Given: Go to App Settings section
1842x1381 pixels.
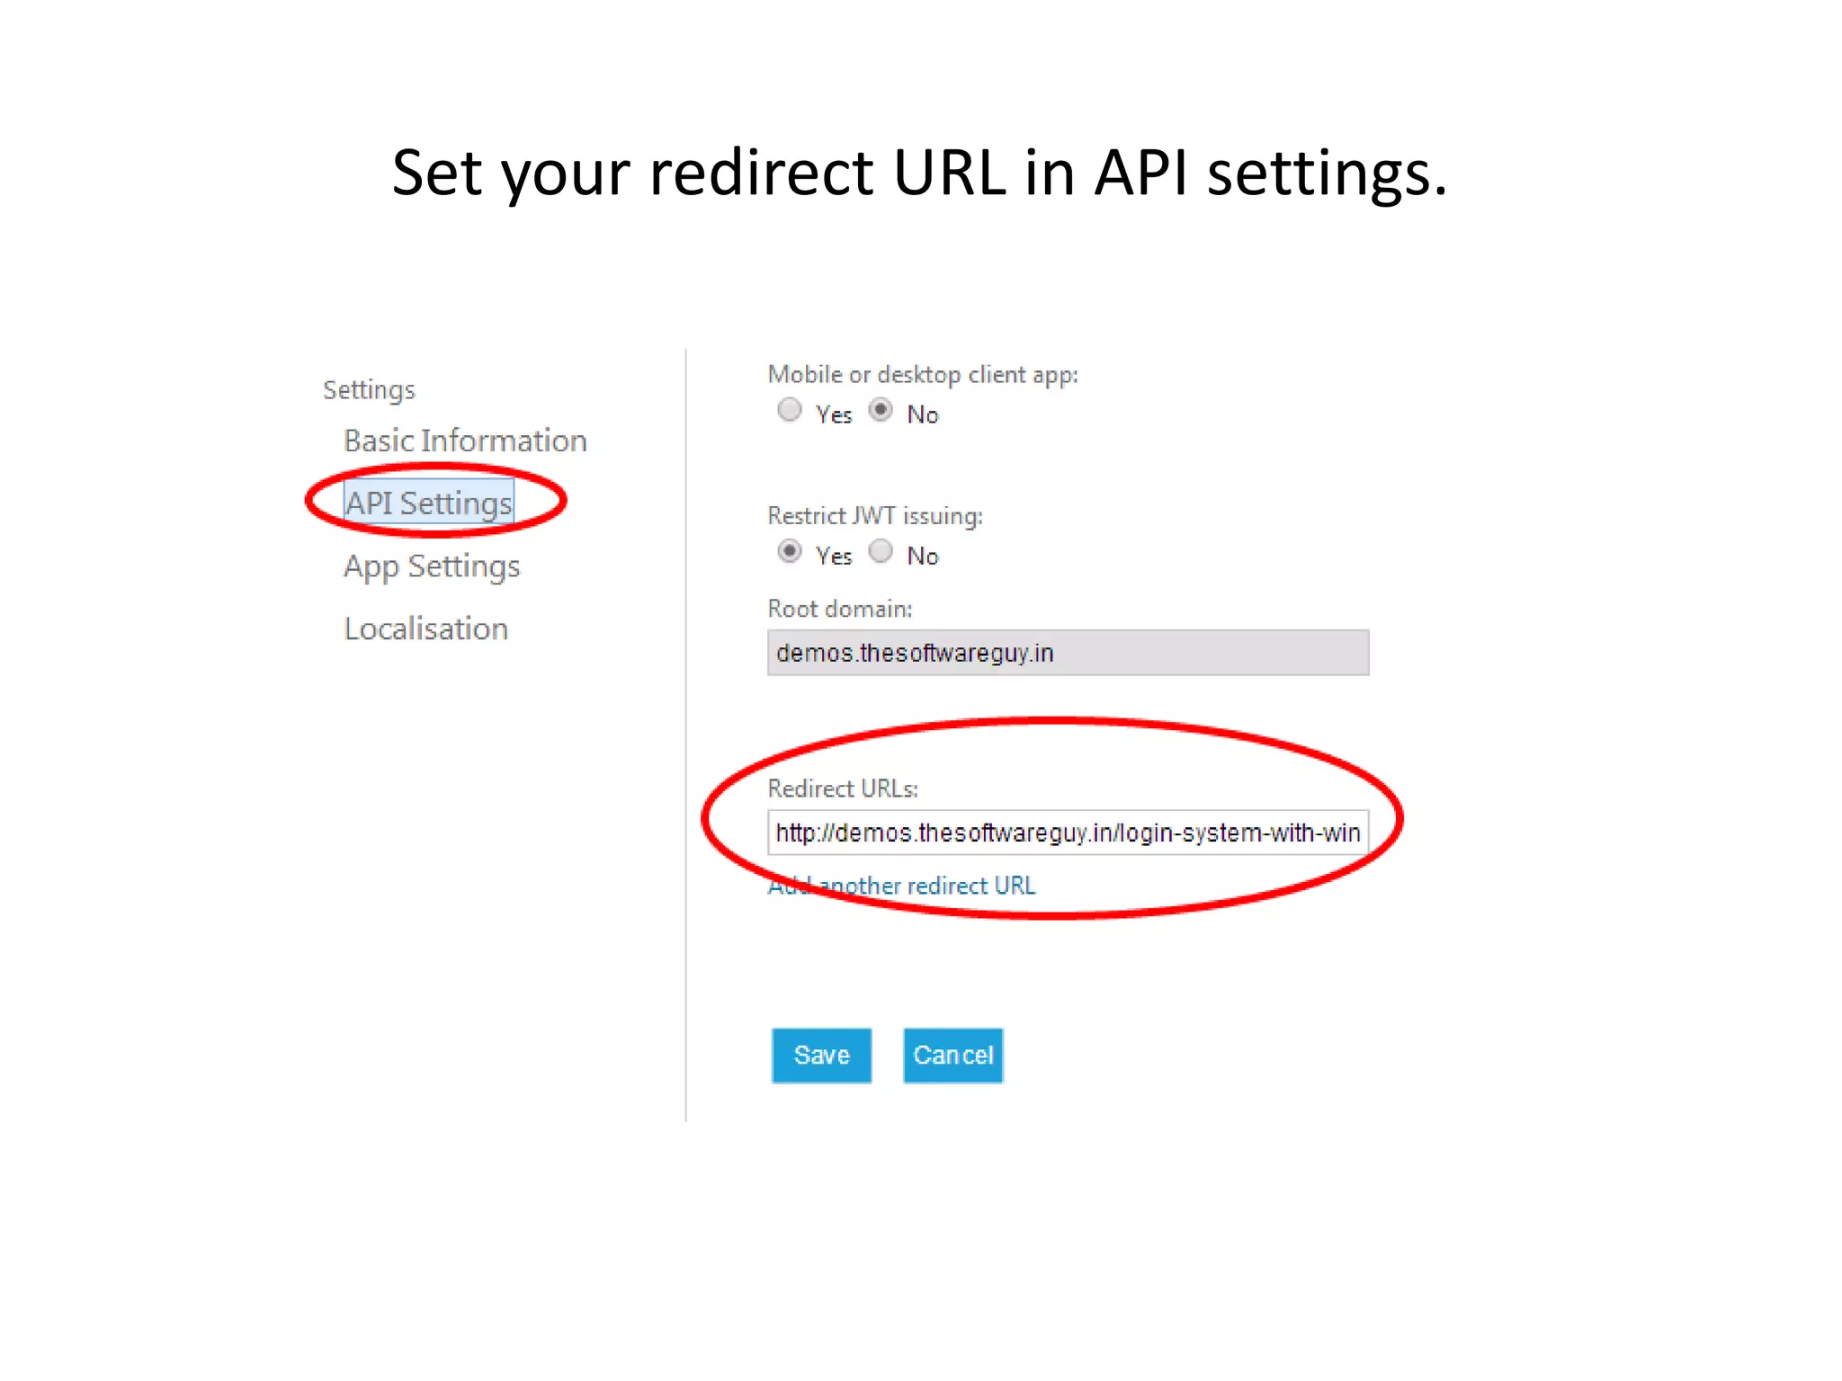Looking at the screenshot, I should tap(432, 567).
